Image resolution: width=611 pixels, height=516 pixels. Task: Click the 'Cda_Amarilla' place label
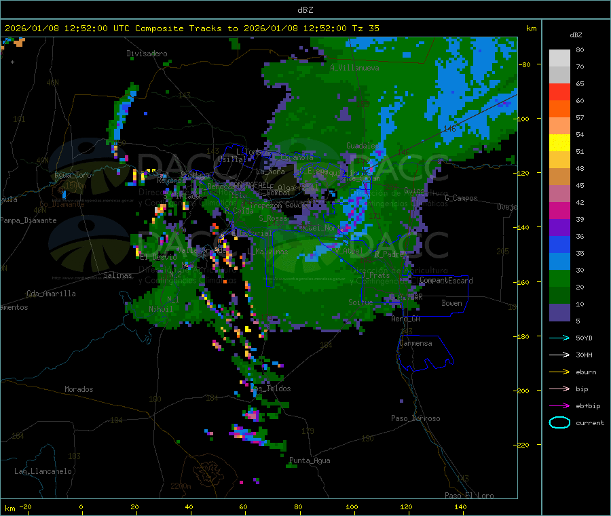51,294
